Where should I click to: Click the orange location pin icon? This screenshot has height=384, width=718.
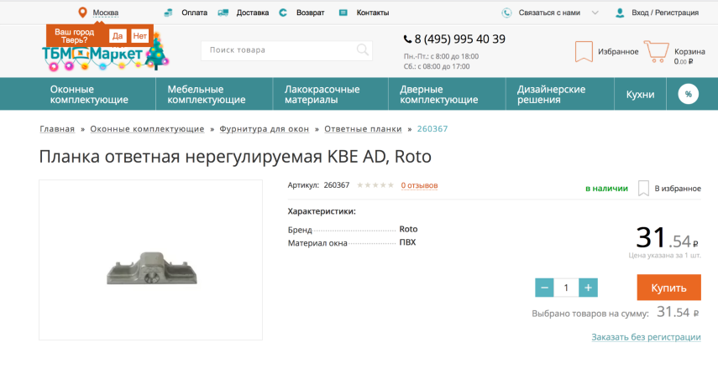pyautogui.click(x=82, y=13)
